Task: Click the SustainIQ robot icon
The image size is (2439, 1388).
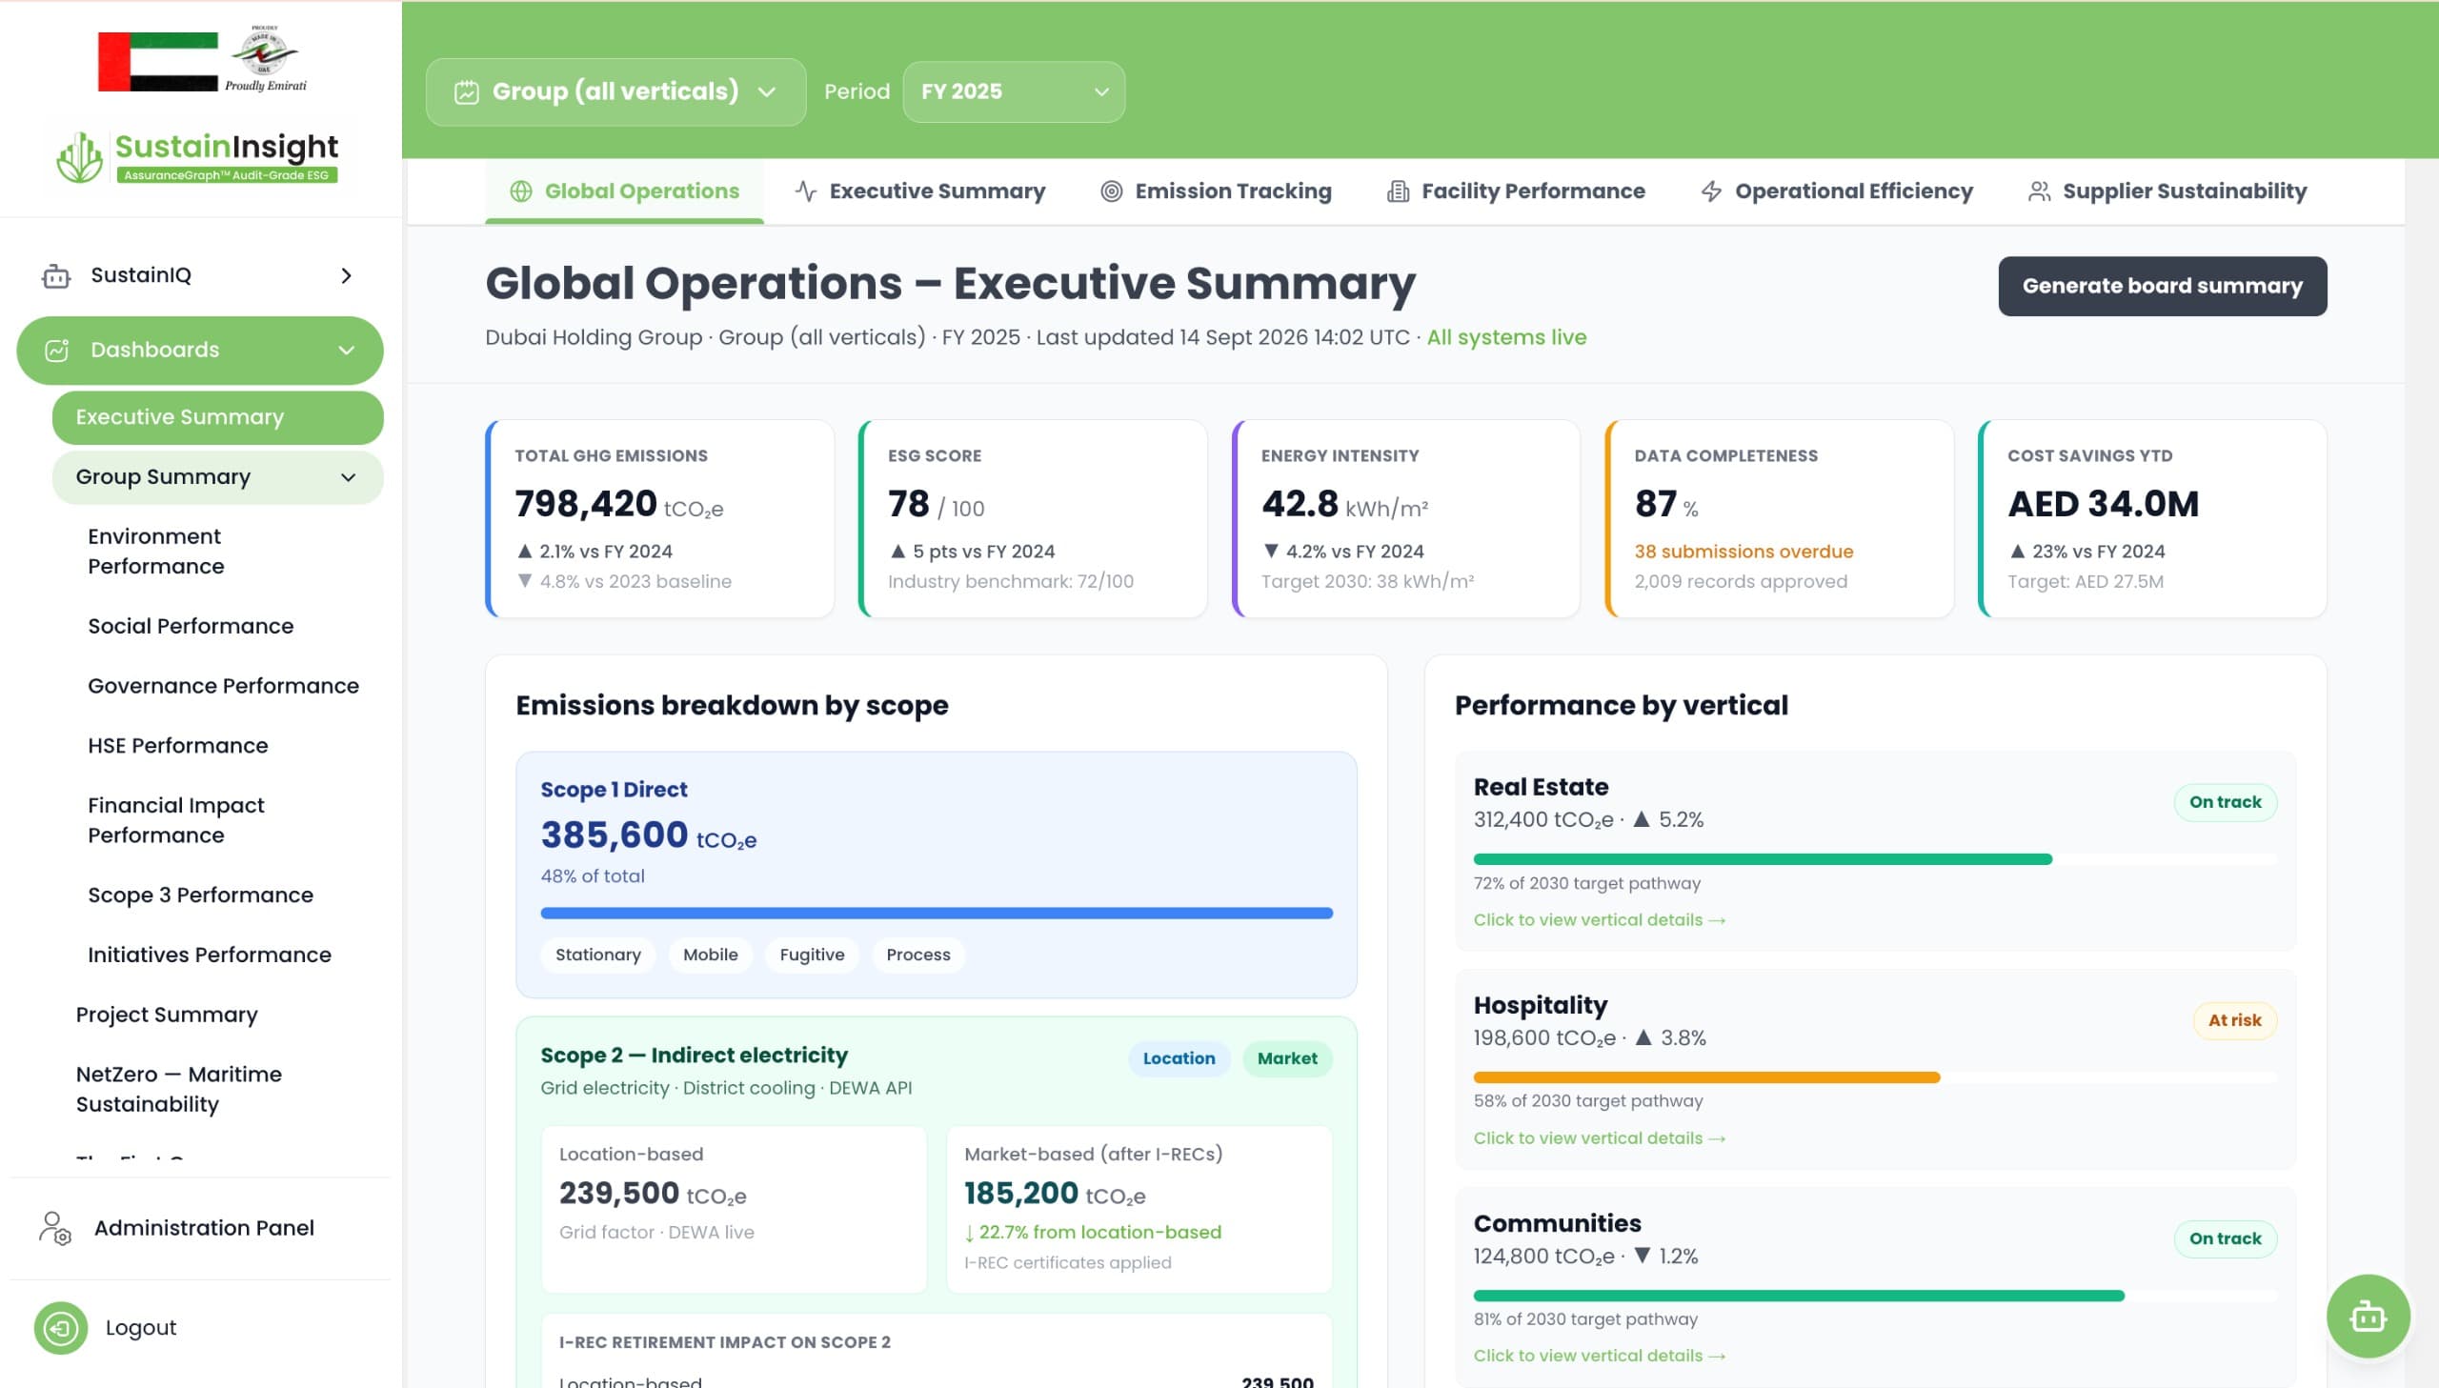Action: pyautogui.click(x=56, y=275)
